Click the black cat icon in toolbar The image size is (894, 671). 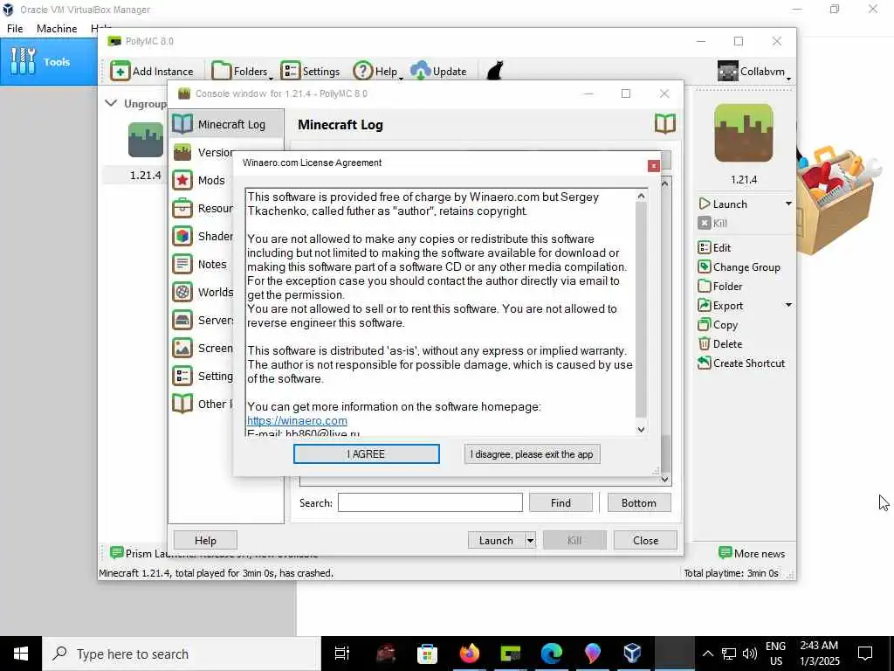coord(495,71)
